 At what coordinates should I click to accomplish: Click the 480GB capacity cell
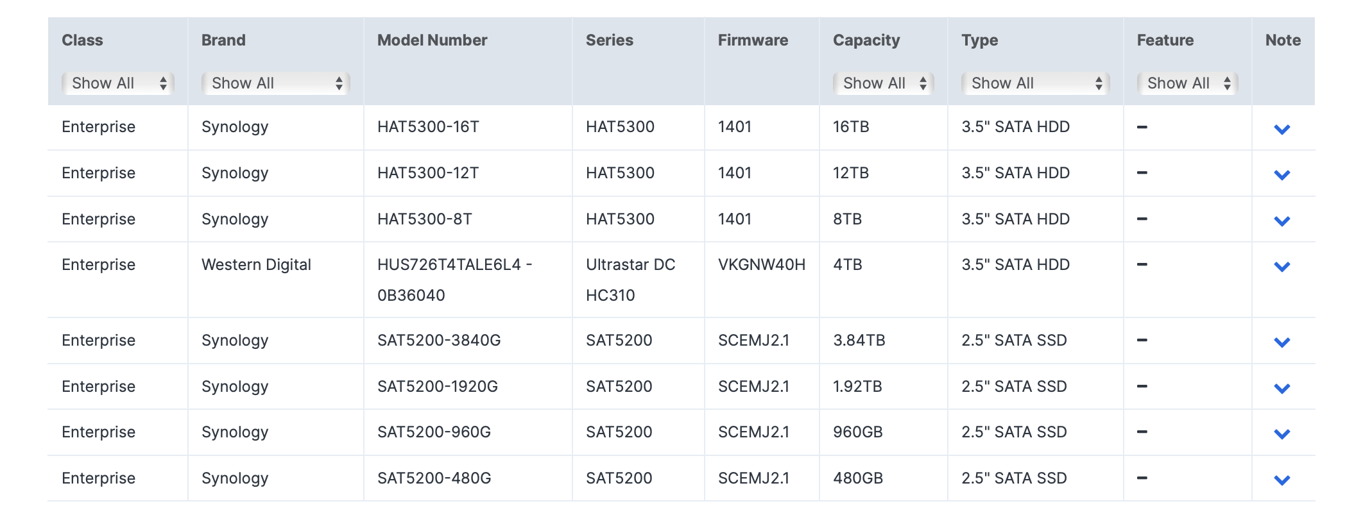pyautogui.click(x=858, y=478)
